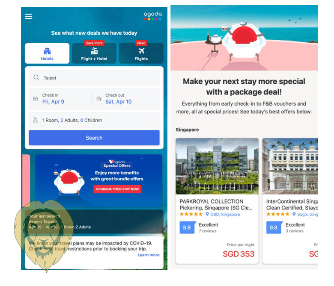Click the check-out calendar icon
This screenshot has height=286, width=334.
[x=99, y=99]
